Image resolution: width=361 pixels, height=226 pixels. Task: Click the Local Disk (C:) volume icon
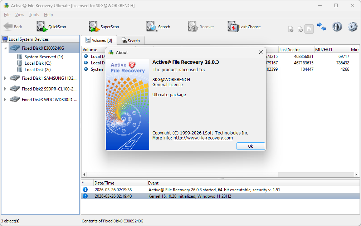point(20,63)
